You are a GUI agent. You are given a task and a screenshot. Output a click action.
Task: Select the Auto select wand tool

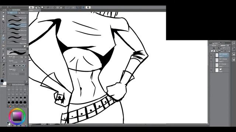(x=3, y=29)
